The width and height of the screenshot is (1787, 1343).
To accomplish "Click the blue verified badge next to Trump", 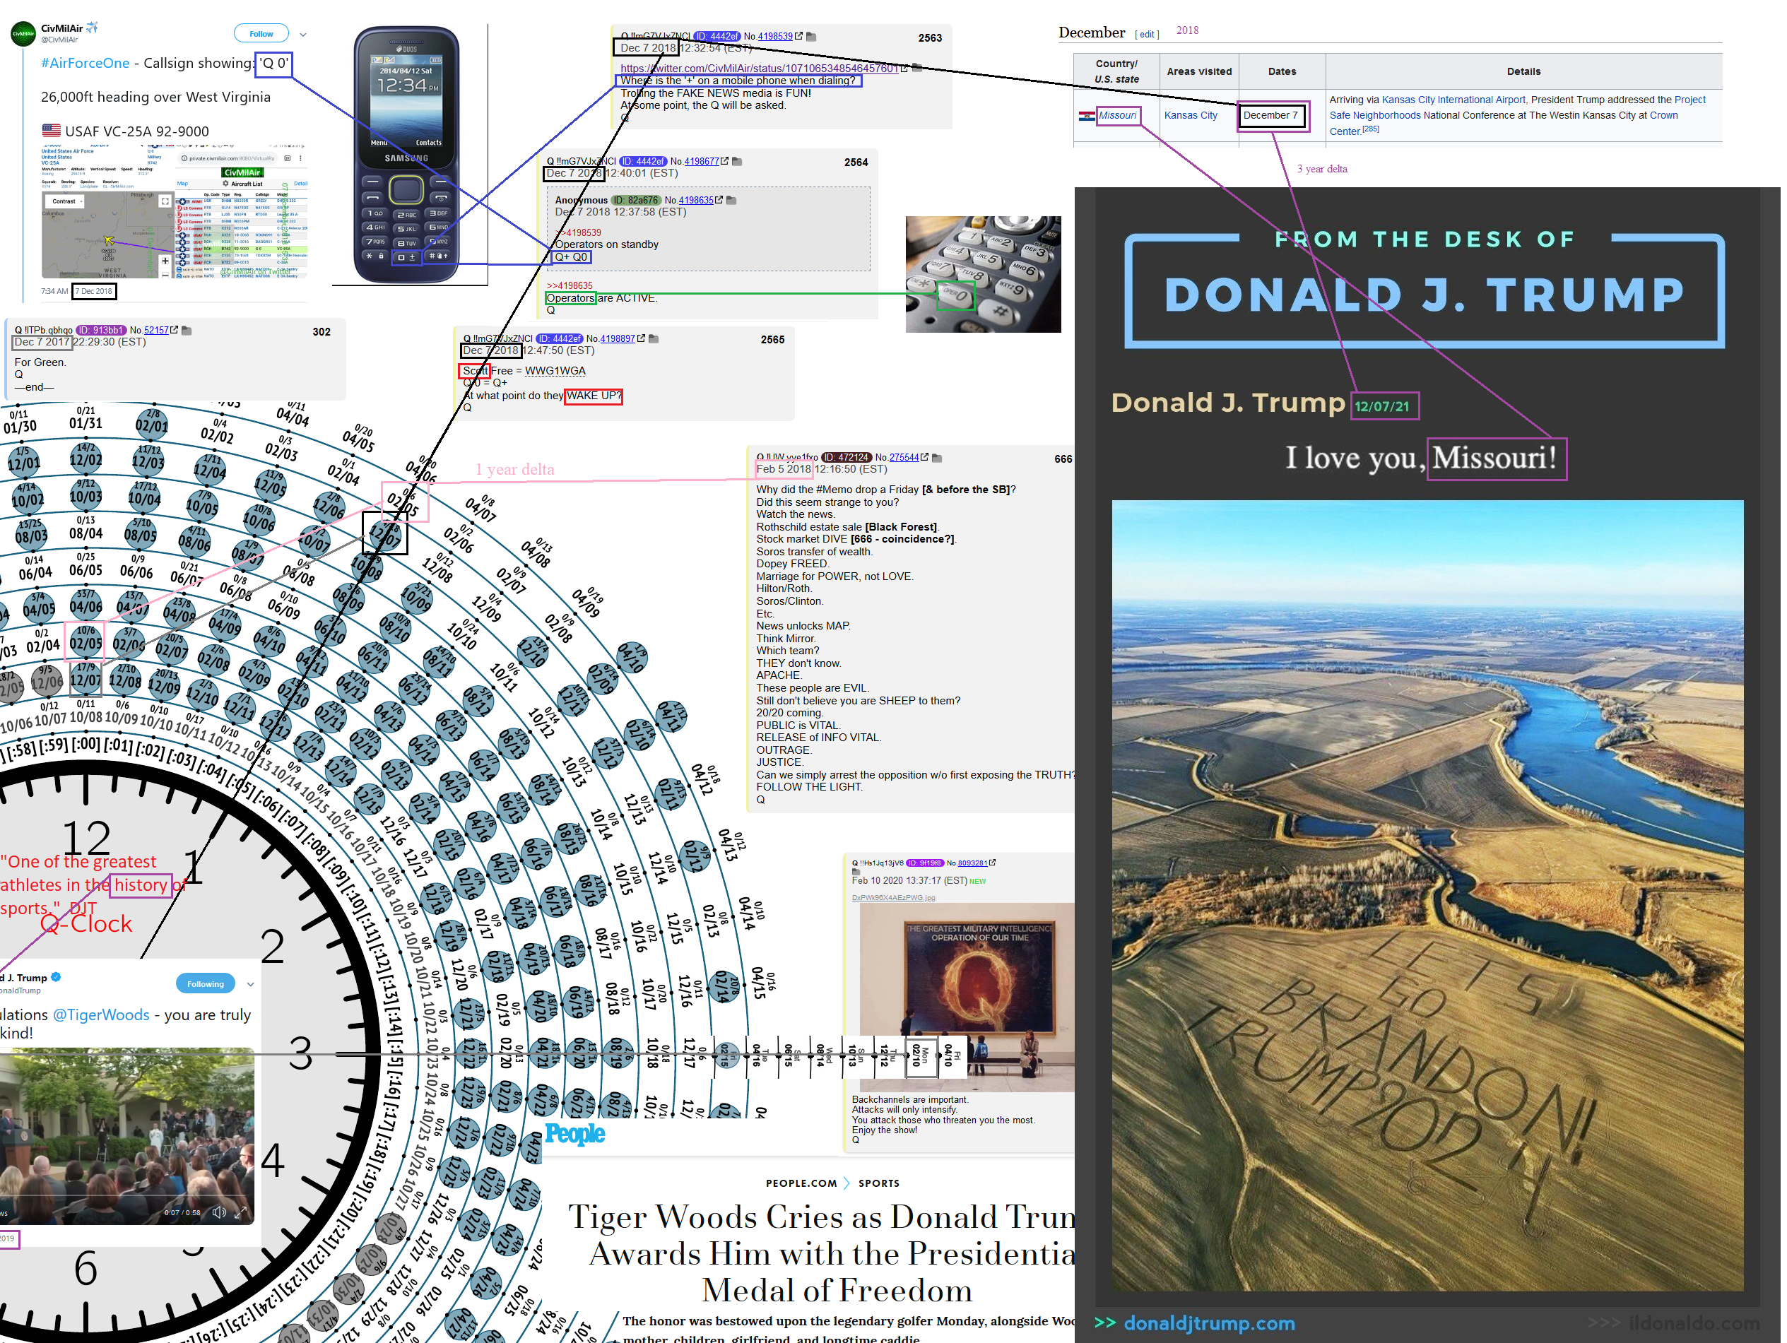I will (56, 977).
